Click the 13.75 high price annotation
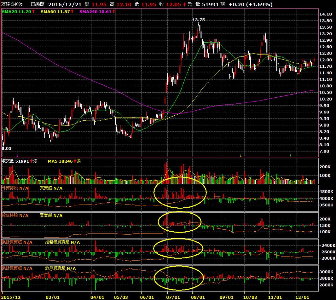336x300 pixels. click(199, 20)
